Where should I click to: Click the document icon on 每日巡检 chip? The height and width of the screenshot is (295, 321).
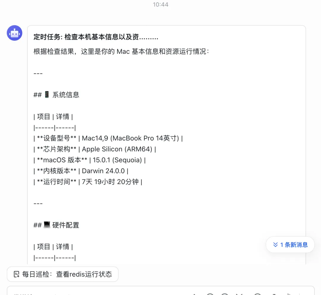17,274
